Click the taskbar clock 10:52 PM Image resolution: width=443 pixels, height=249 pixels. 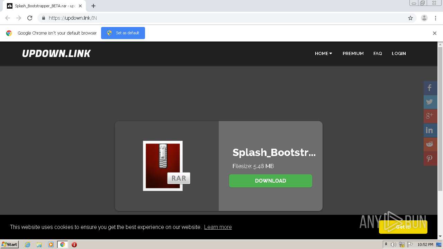coord(425,245)
